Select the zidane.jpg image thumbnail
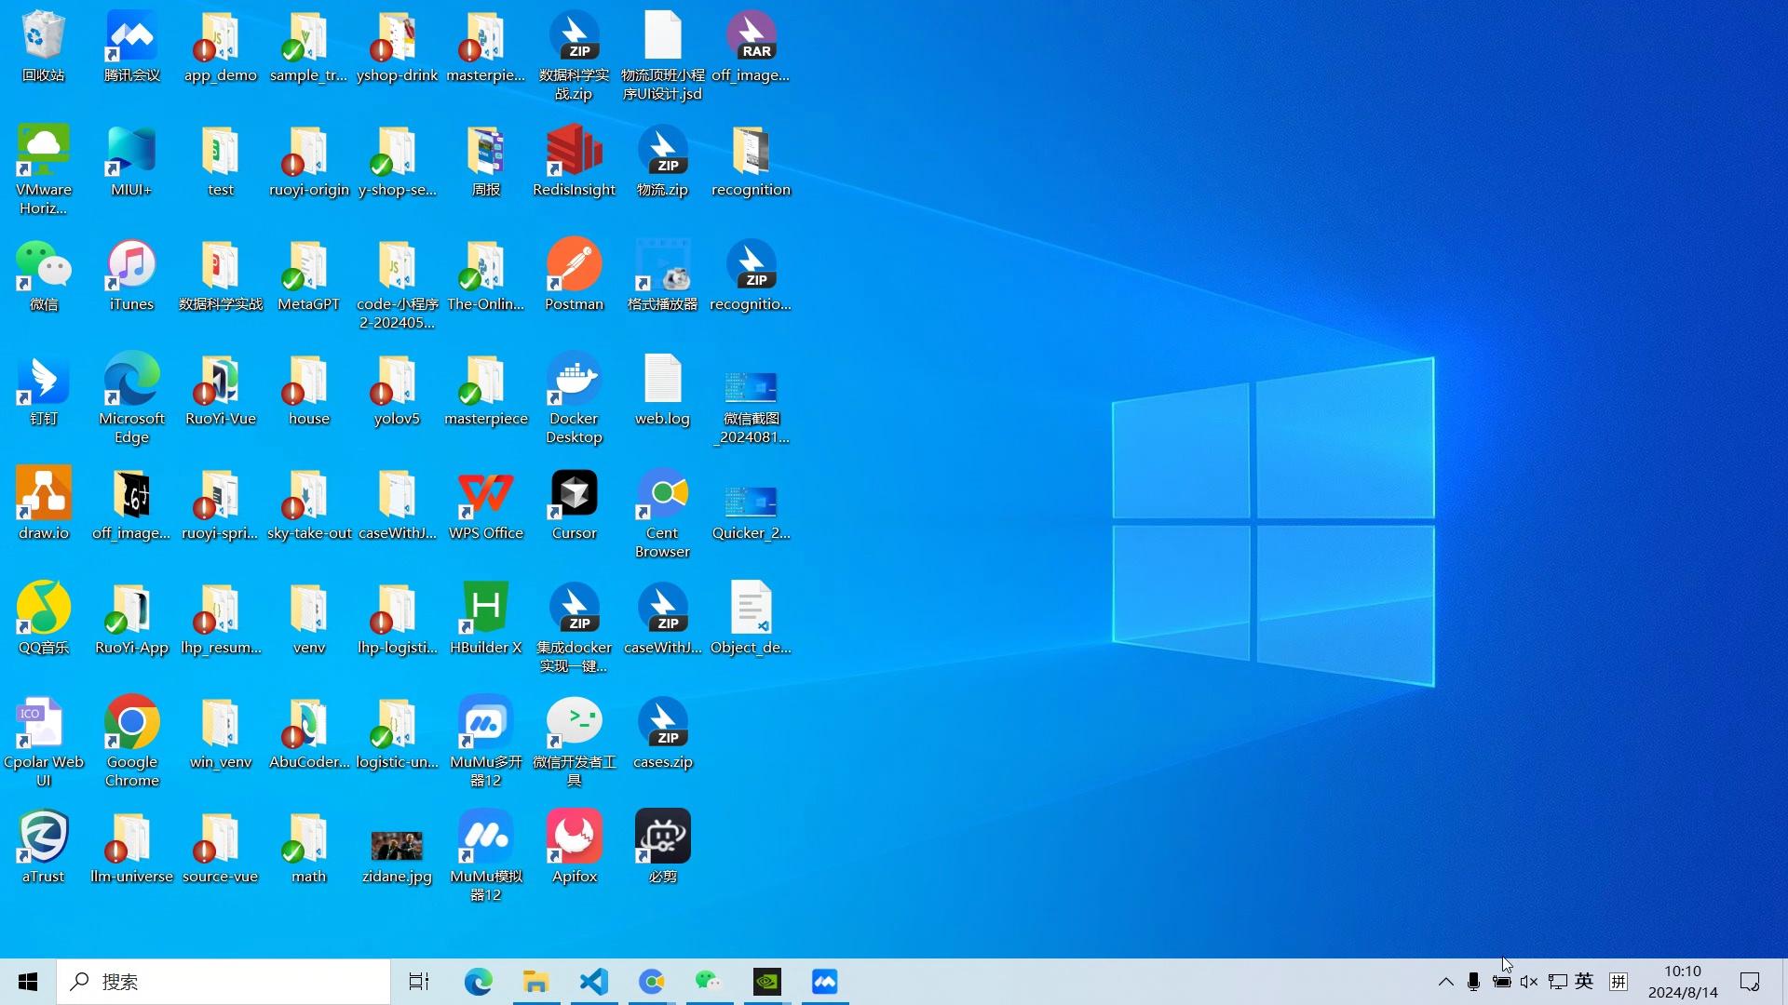The image size is (1788, 1005). [397, 857]
